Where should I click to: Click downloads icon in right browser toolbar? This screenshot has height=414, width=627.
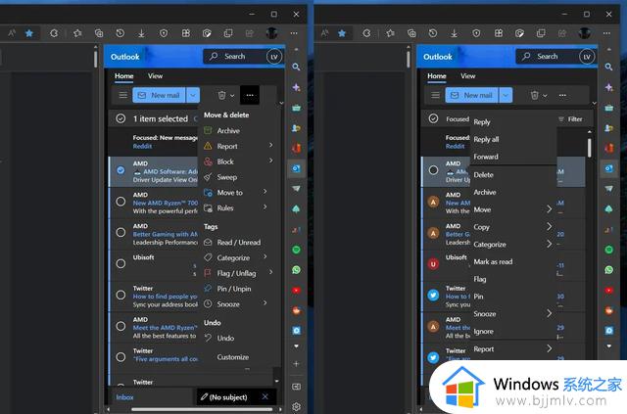(x=455, y=33)
